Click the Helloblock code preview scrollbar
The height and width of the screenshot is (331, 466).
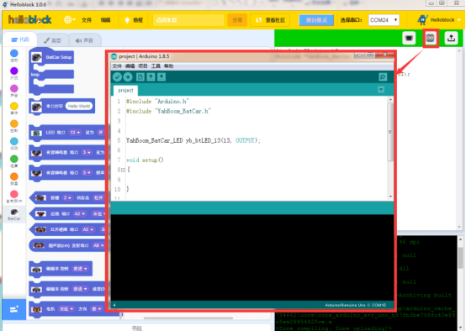tap(460, 139)
